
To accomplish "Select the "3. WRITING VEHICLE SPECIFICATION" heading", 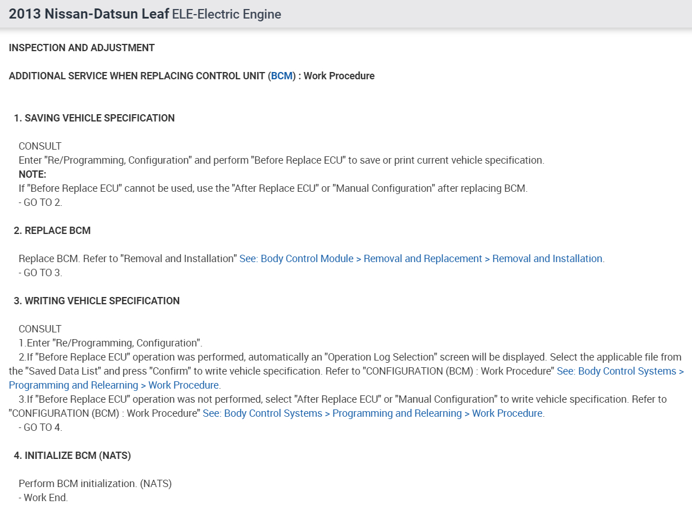I will tap(96, 301).
